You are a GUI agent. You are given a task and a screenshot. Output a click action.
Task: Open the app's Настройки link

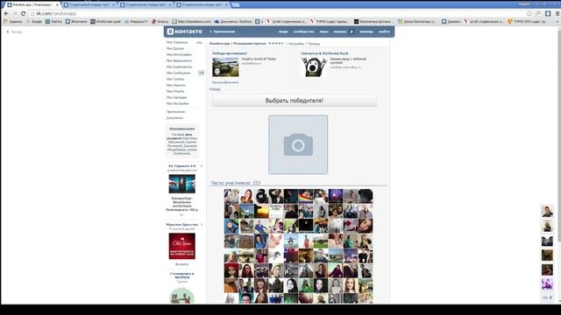click(296, 44)
